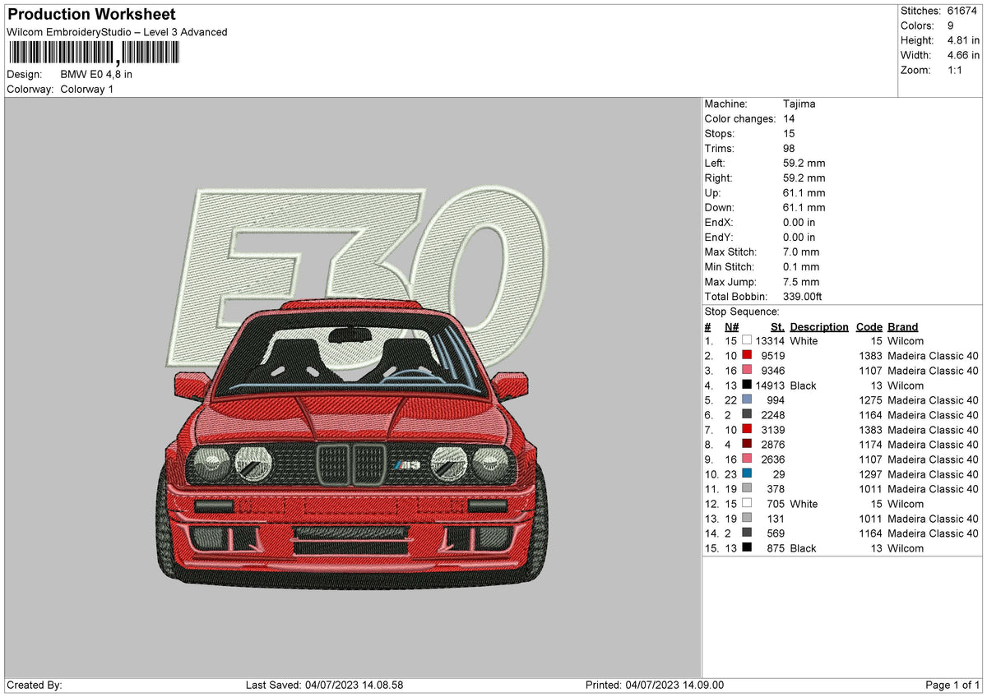
Task: Click the Black thread chip at stop 4
Action: pyautogui.click(x=747, y=385)
